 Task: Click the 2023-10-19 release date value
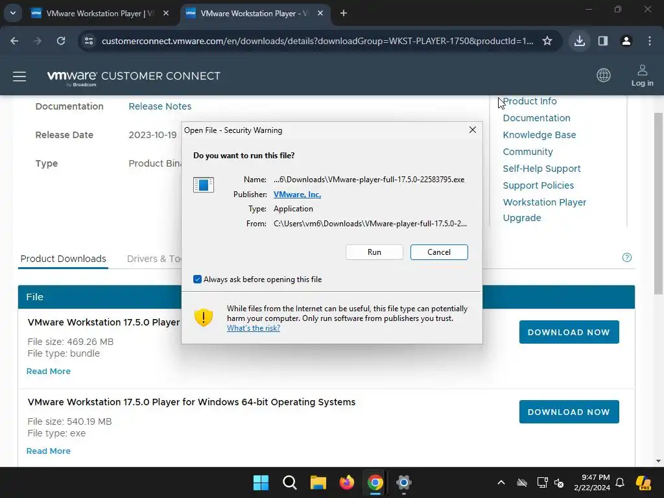tap(152, 135)
